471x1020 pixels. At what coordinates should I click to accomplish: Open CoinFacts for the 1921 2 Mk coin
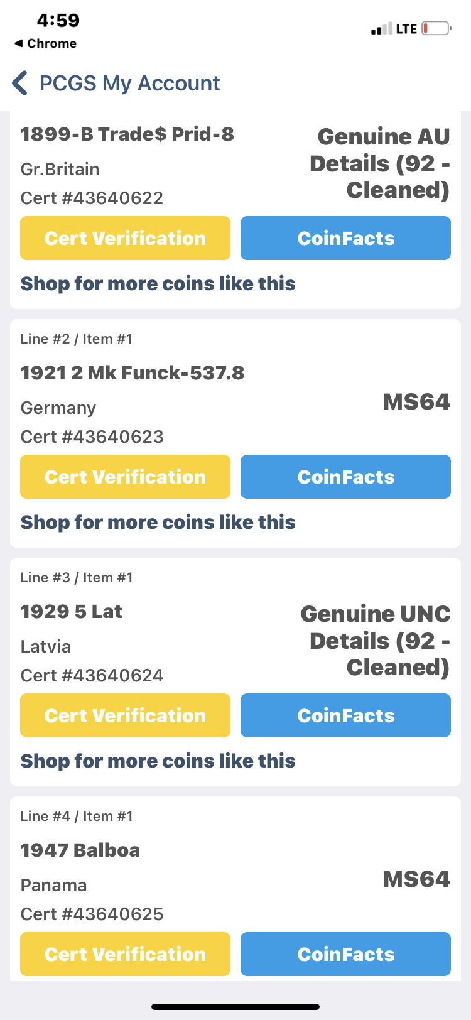coord(345,477)
